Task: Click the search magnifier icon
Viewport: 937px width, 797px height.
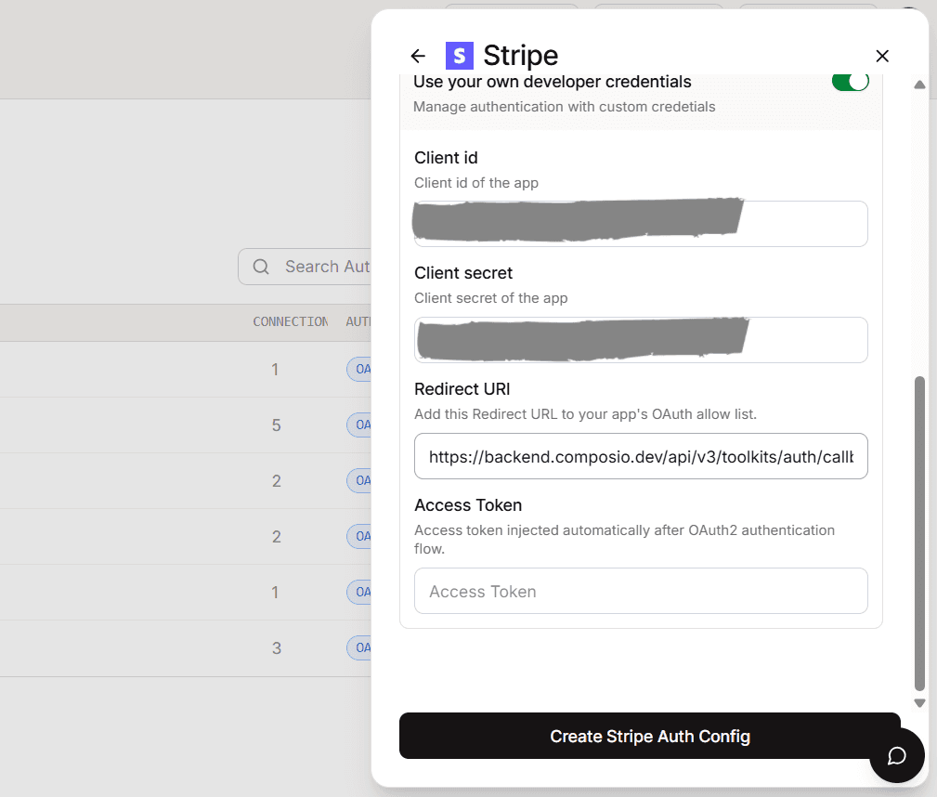Action: point(261,267)
